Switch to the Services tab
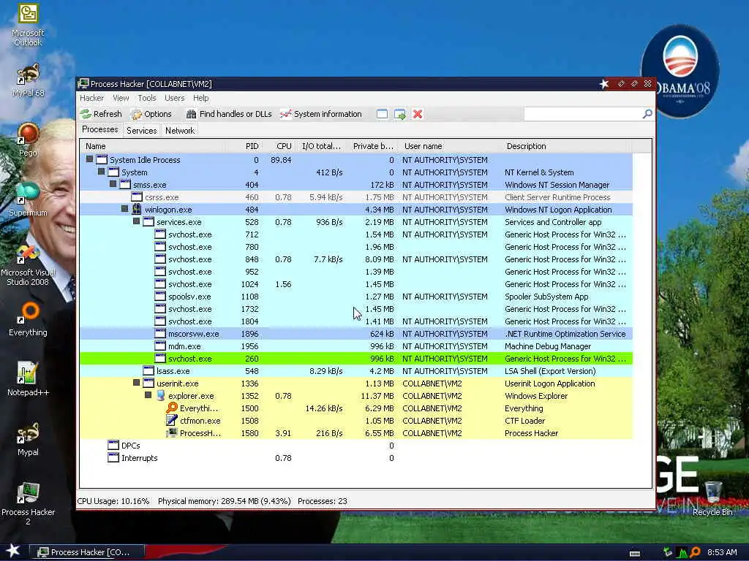The width and height of the screenshot is (749, 561). coord(141,130)
